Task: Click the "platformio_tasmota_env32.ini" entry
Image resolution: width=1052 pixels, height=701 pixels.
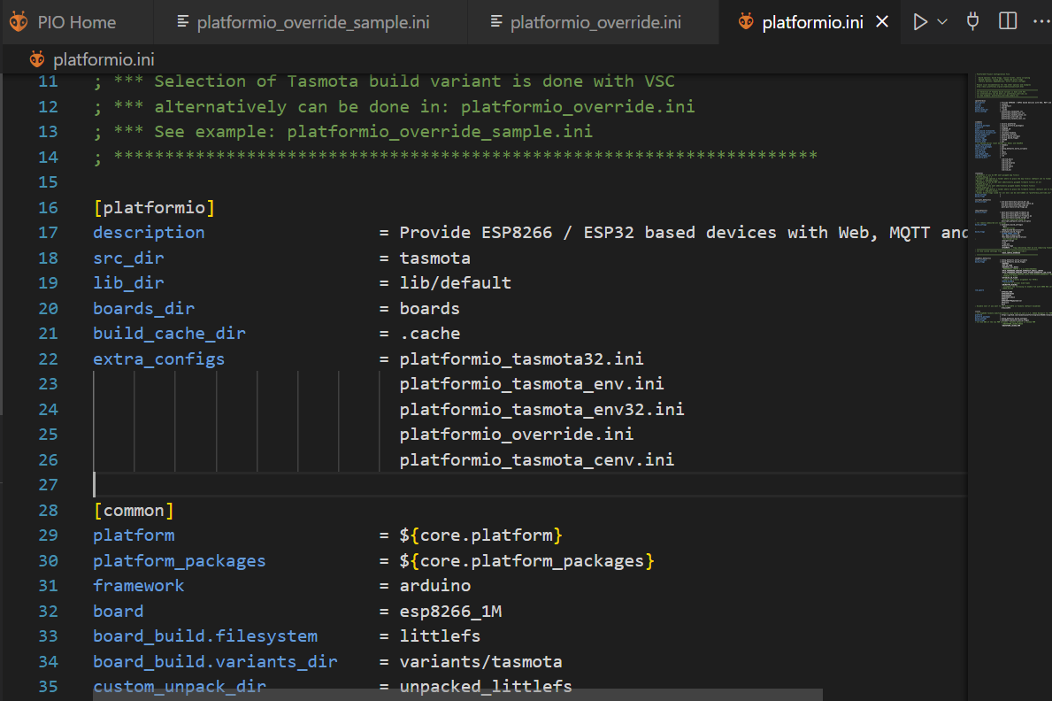Action: click(542, 409)
